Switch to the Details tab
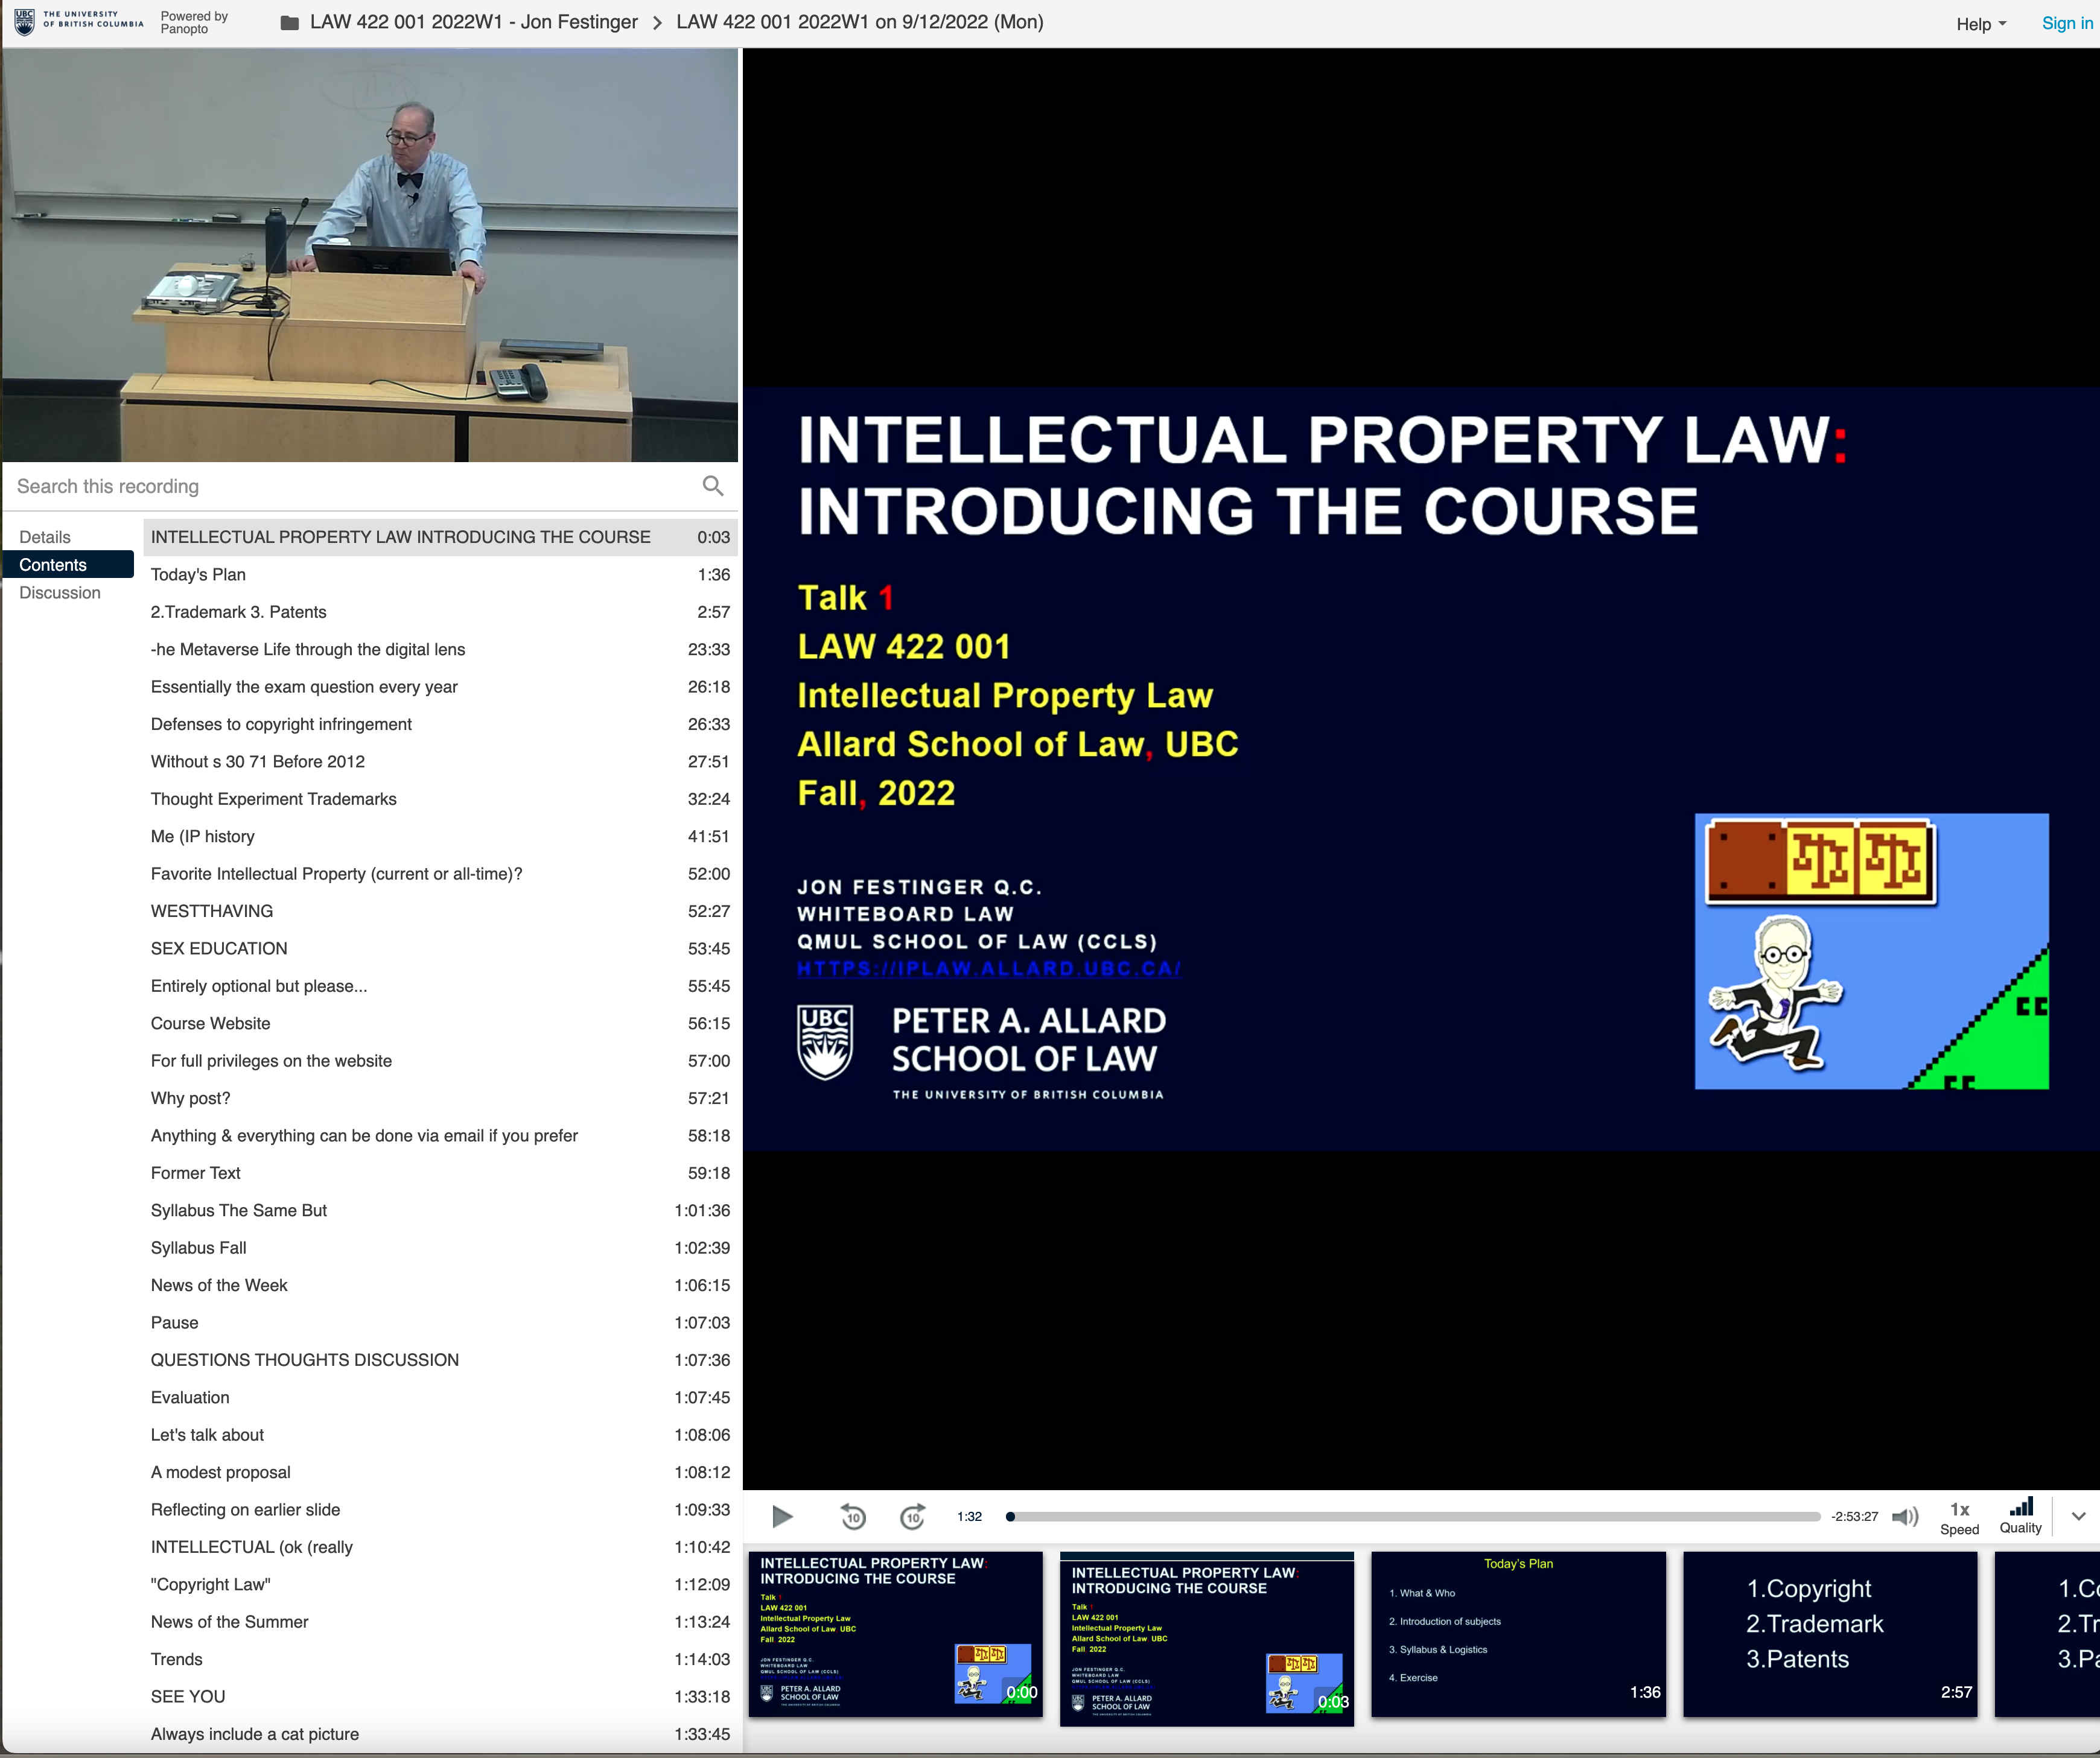 pos(45,537)
